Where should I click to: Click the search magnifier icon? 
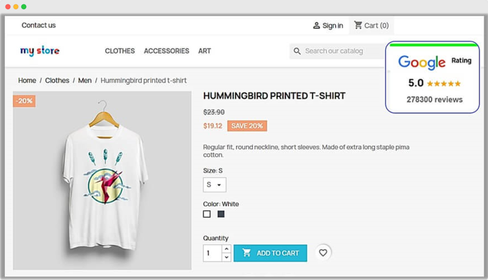pyautogui.click(x=297, y=51)
